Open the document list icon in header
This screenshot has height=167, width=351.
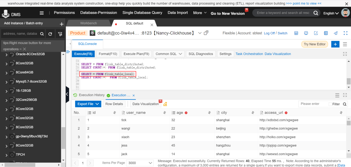click(326, 33)
